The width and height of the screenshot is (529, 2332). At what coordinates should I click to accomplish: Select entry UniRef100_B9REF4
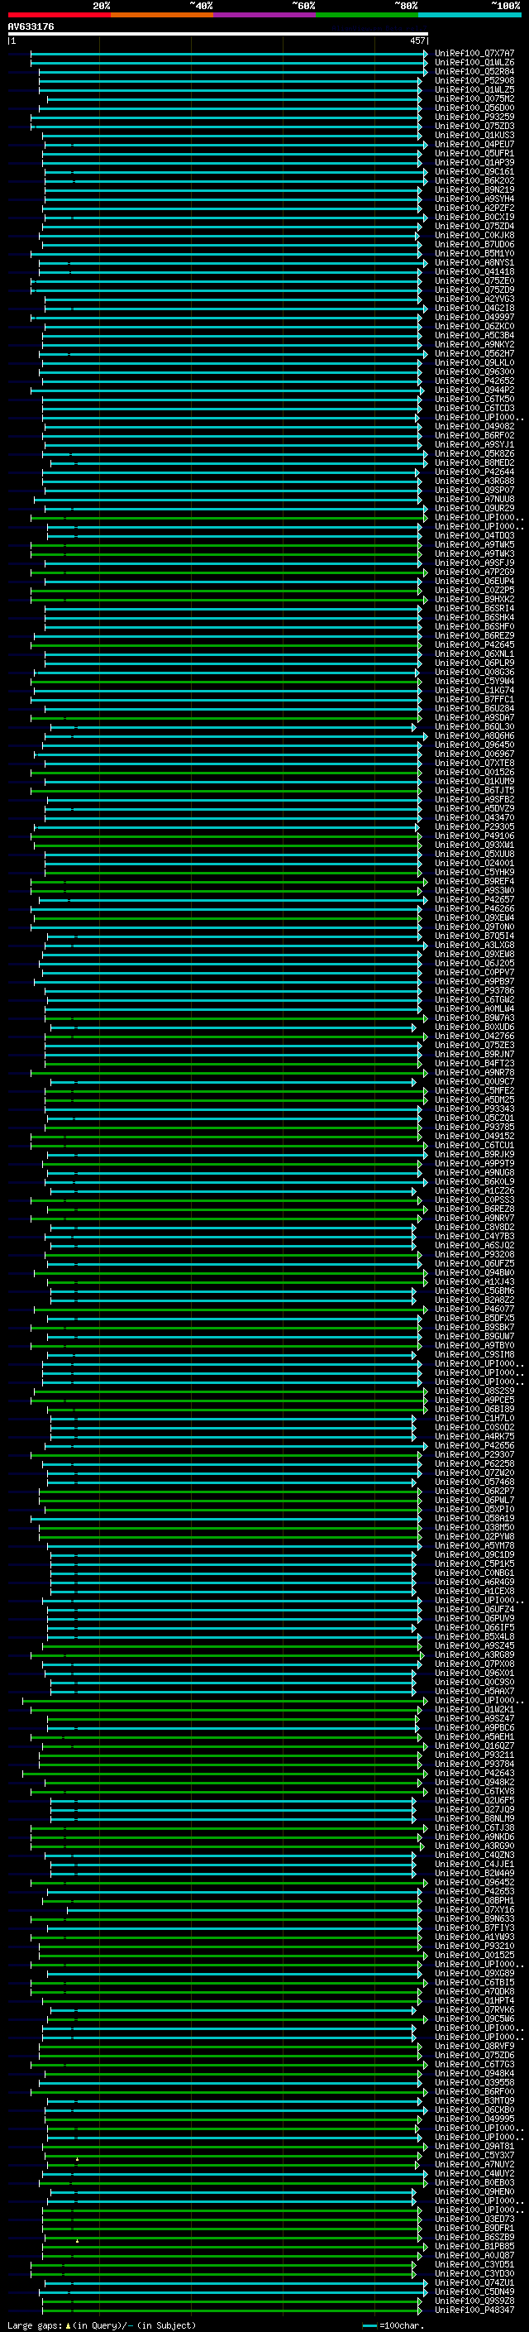[474, 882]
